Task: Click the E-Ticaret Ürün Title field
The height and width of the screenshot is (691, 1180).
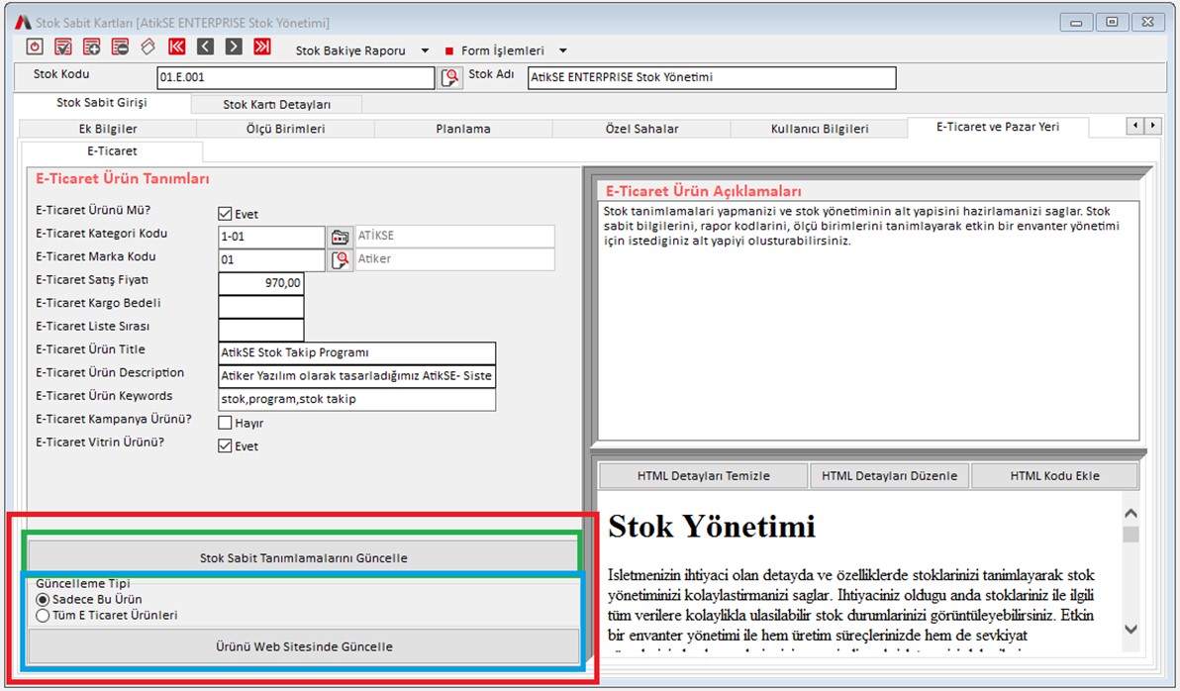Action: (x=356, y=353)
